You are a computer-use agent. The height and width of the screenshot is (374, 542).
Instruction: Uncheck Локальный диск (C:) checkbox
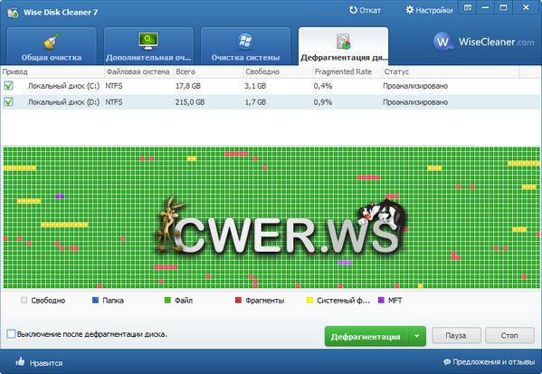pos(8,85)
